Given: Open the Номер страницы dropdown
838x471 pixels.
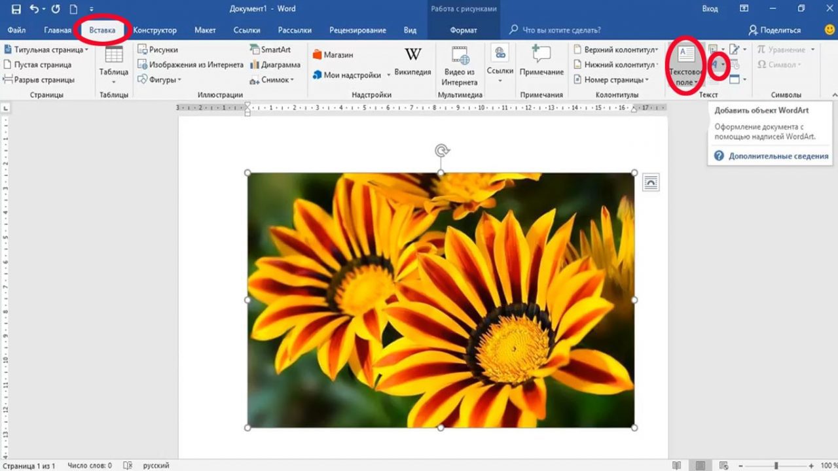Looking at the screenshot, I should coord(611,80).
